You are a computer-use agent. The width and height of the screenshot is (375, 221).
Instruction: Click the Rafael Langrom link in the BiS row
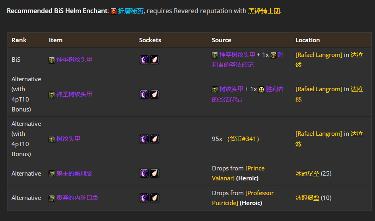point(319,55)
